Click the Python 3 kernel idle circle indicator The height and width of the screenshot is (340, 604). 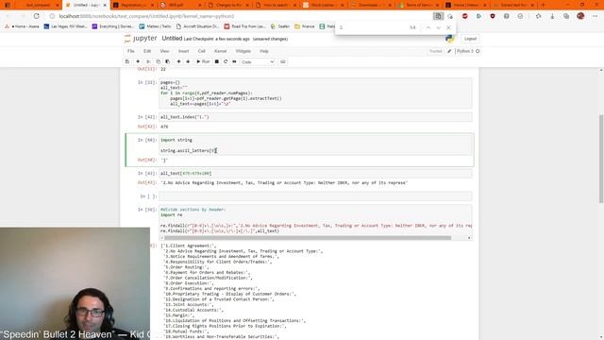click(x=478, y=51)
